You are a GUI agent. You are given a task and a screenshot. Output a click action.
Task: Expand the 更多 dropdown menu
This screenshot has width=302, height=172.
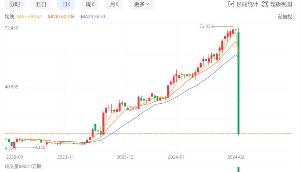(142, 4)
